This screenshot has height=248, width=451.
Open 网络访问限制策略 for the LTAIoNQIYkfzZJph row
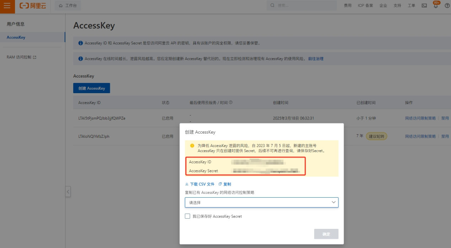(x=420, y=136)
